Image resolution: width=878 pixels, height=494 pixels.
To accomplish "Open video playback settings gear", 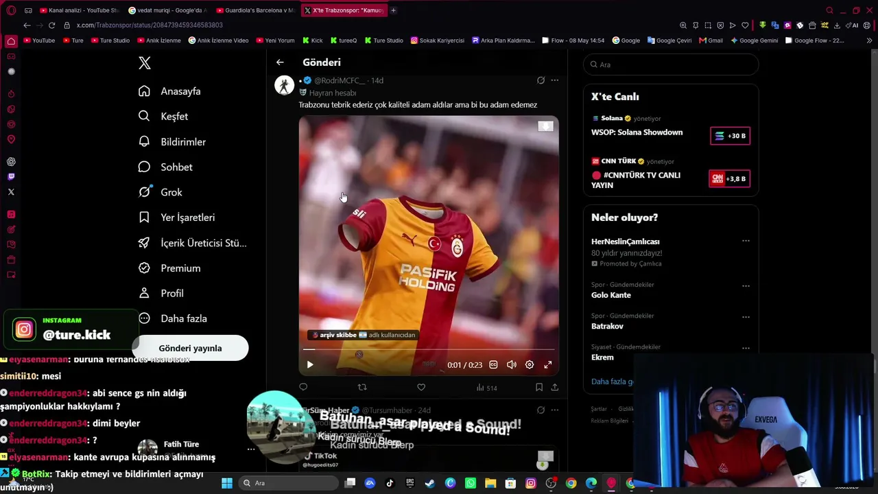I will coord(530,365).
